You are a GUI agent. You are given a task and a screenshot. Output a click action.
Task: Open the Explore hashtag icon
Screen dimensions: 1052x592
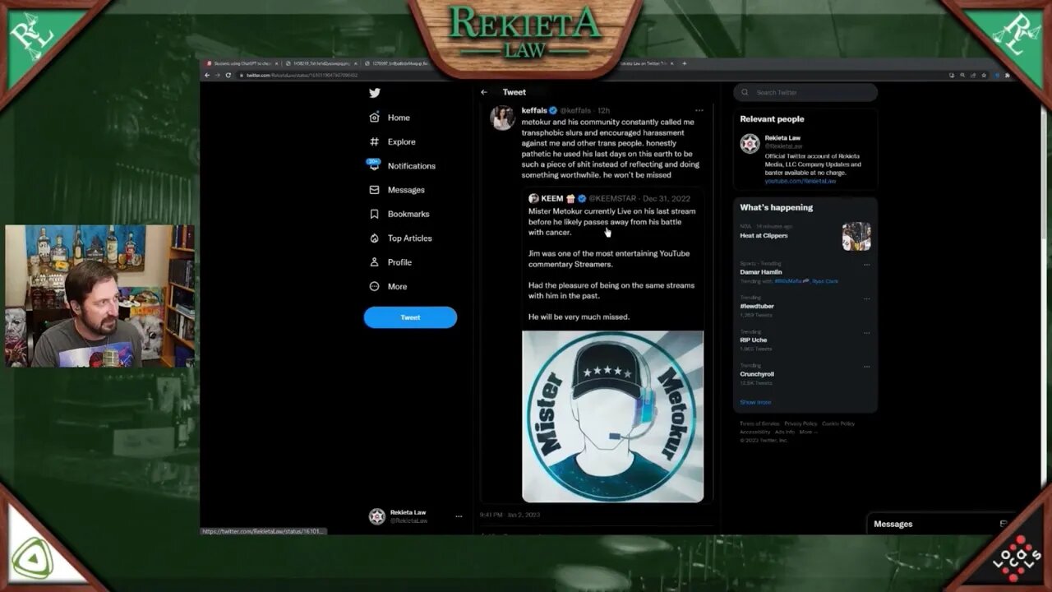(374, 141)
